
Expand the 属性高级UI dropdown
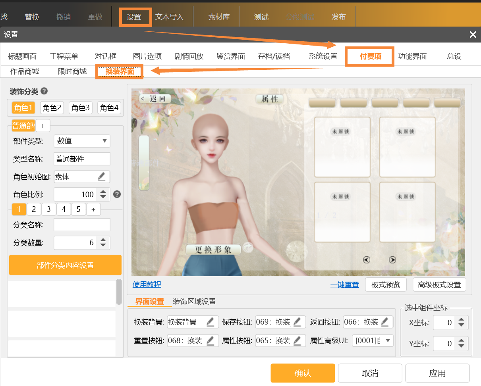click(372, 340)
